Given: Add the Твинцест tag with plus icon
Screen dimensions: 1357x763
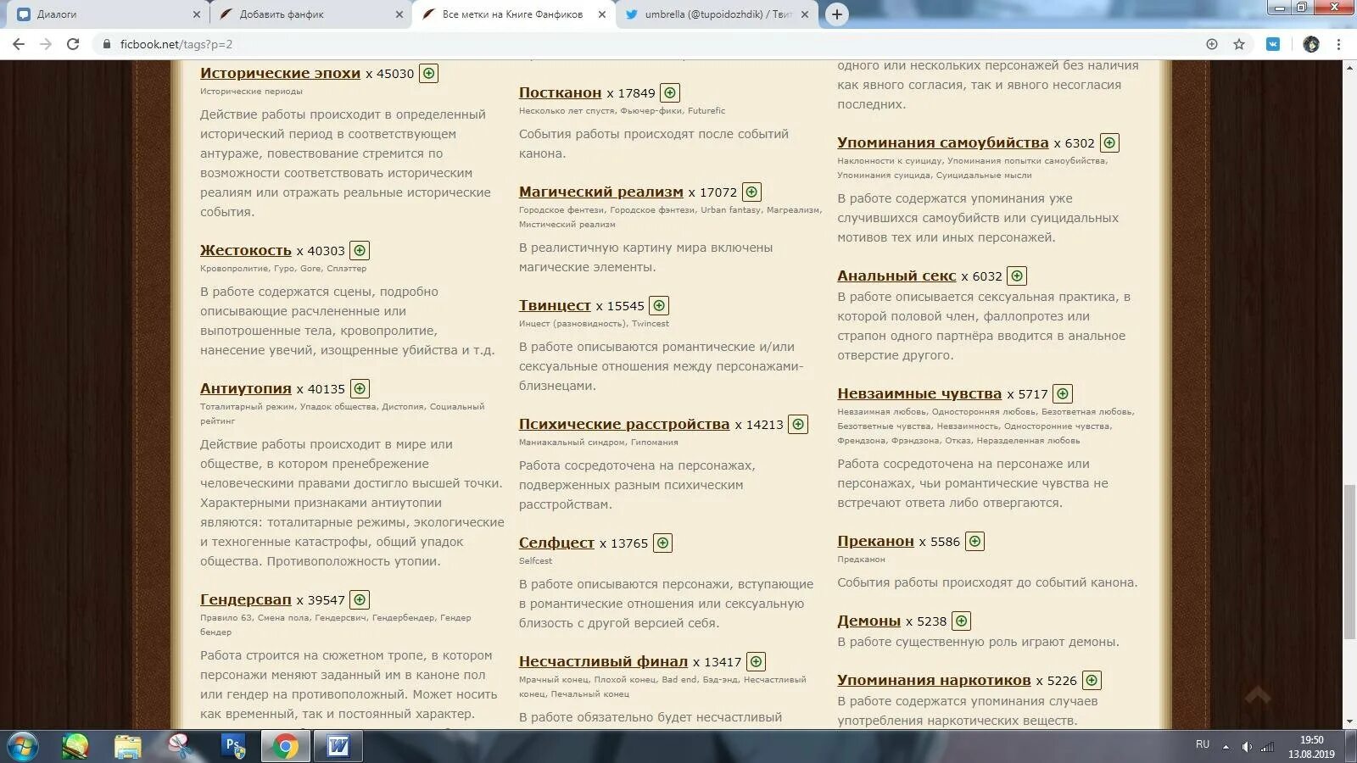Looking at the screenshot, I should [x=659, y=306].
